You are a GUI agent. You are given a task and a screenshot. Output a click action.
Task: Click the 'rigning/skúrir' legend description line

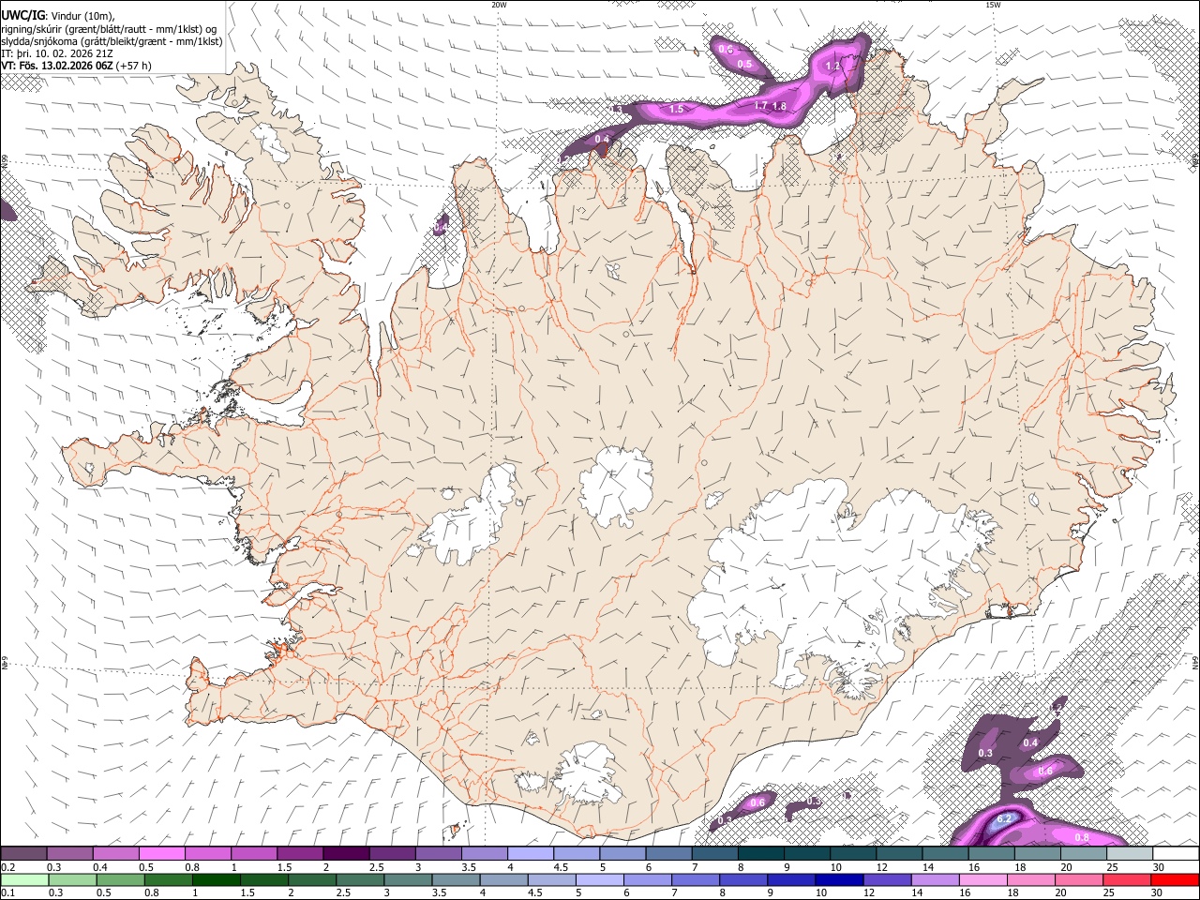pyautogui.click(x=109, y=28)
